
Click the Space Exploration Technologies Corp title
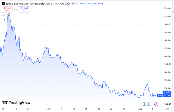(29, 4)
